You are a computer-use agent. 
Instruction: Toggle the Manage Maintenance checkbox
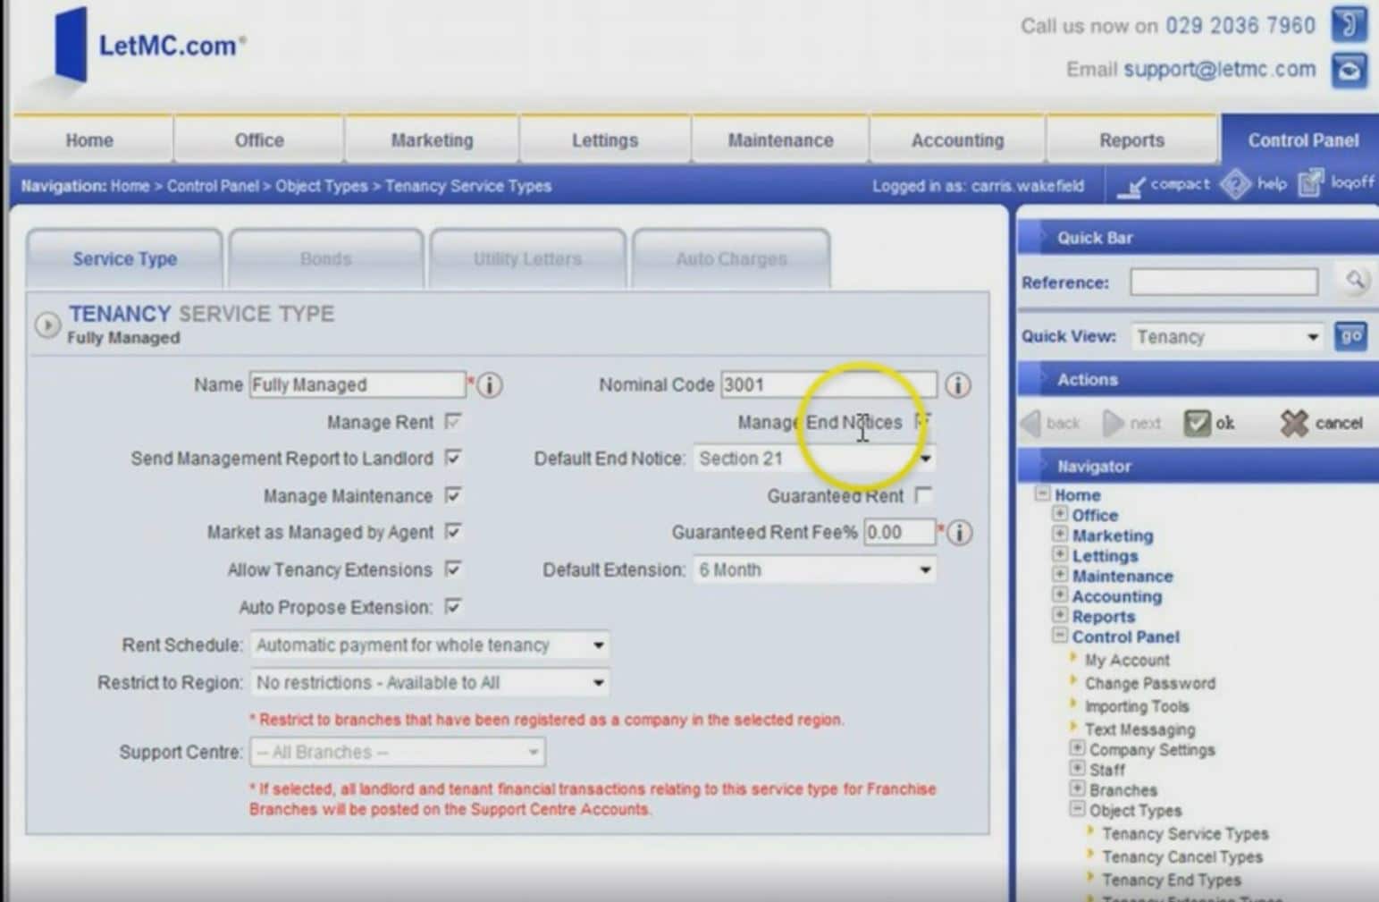[x=454, y=495]
